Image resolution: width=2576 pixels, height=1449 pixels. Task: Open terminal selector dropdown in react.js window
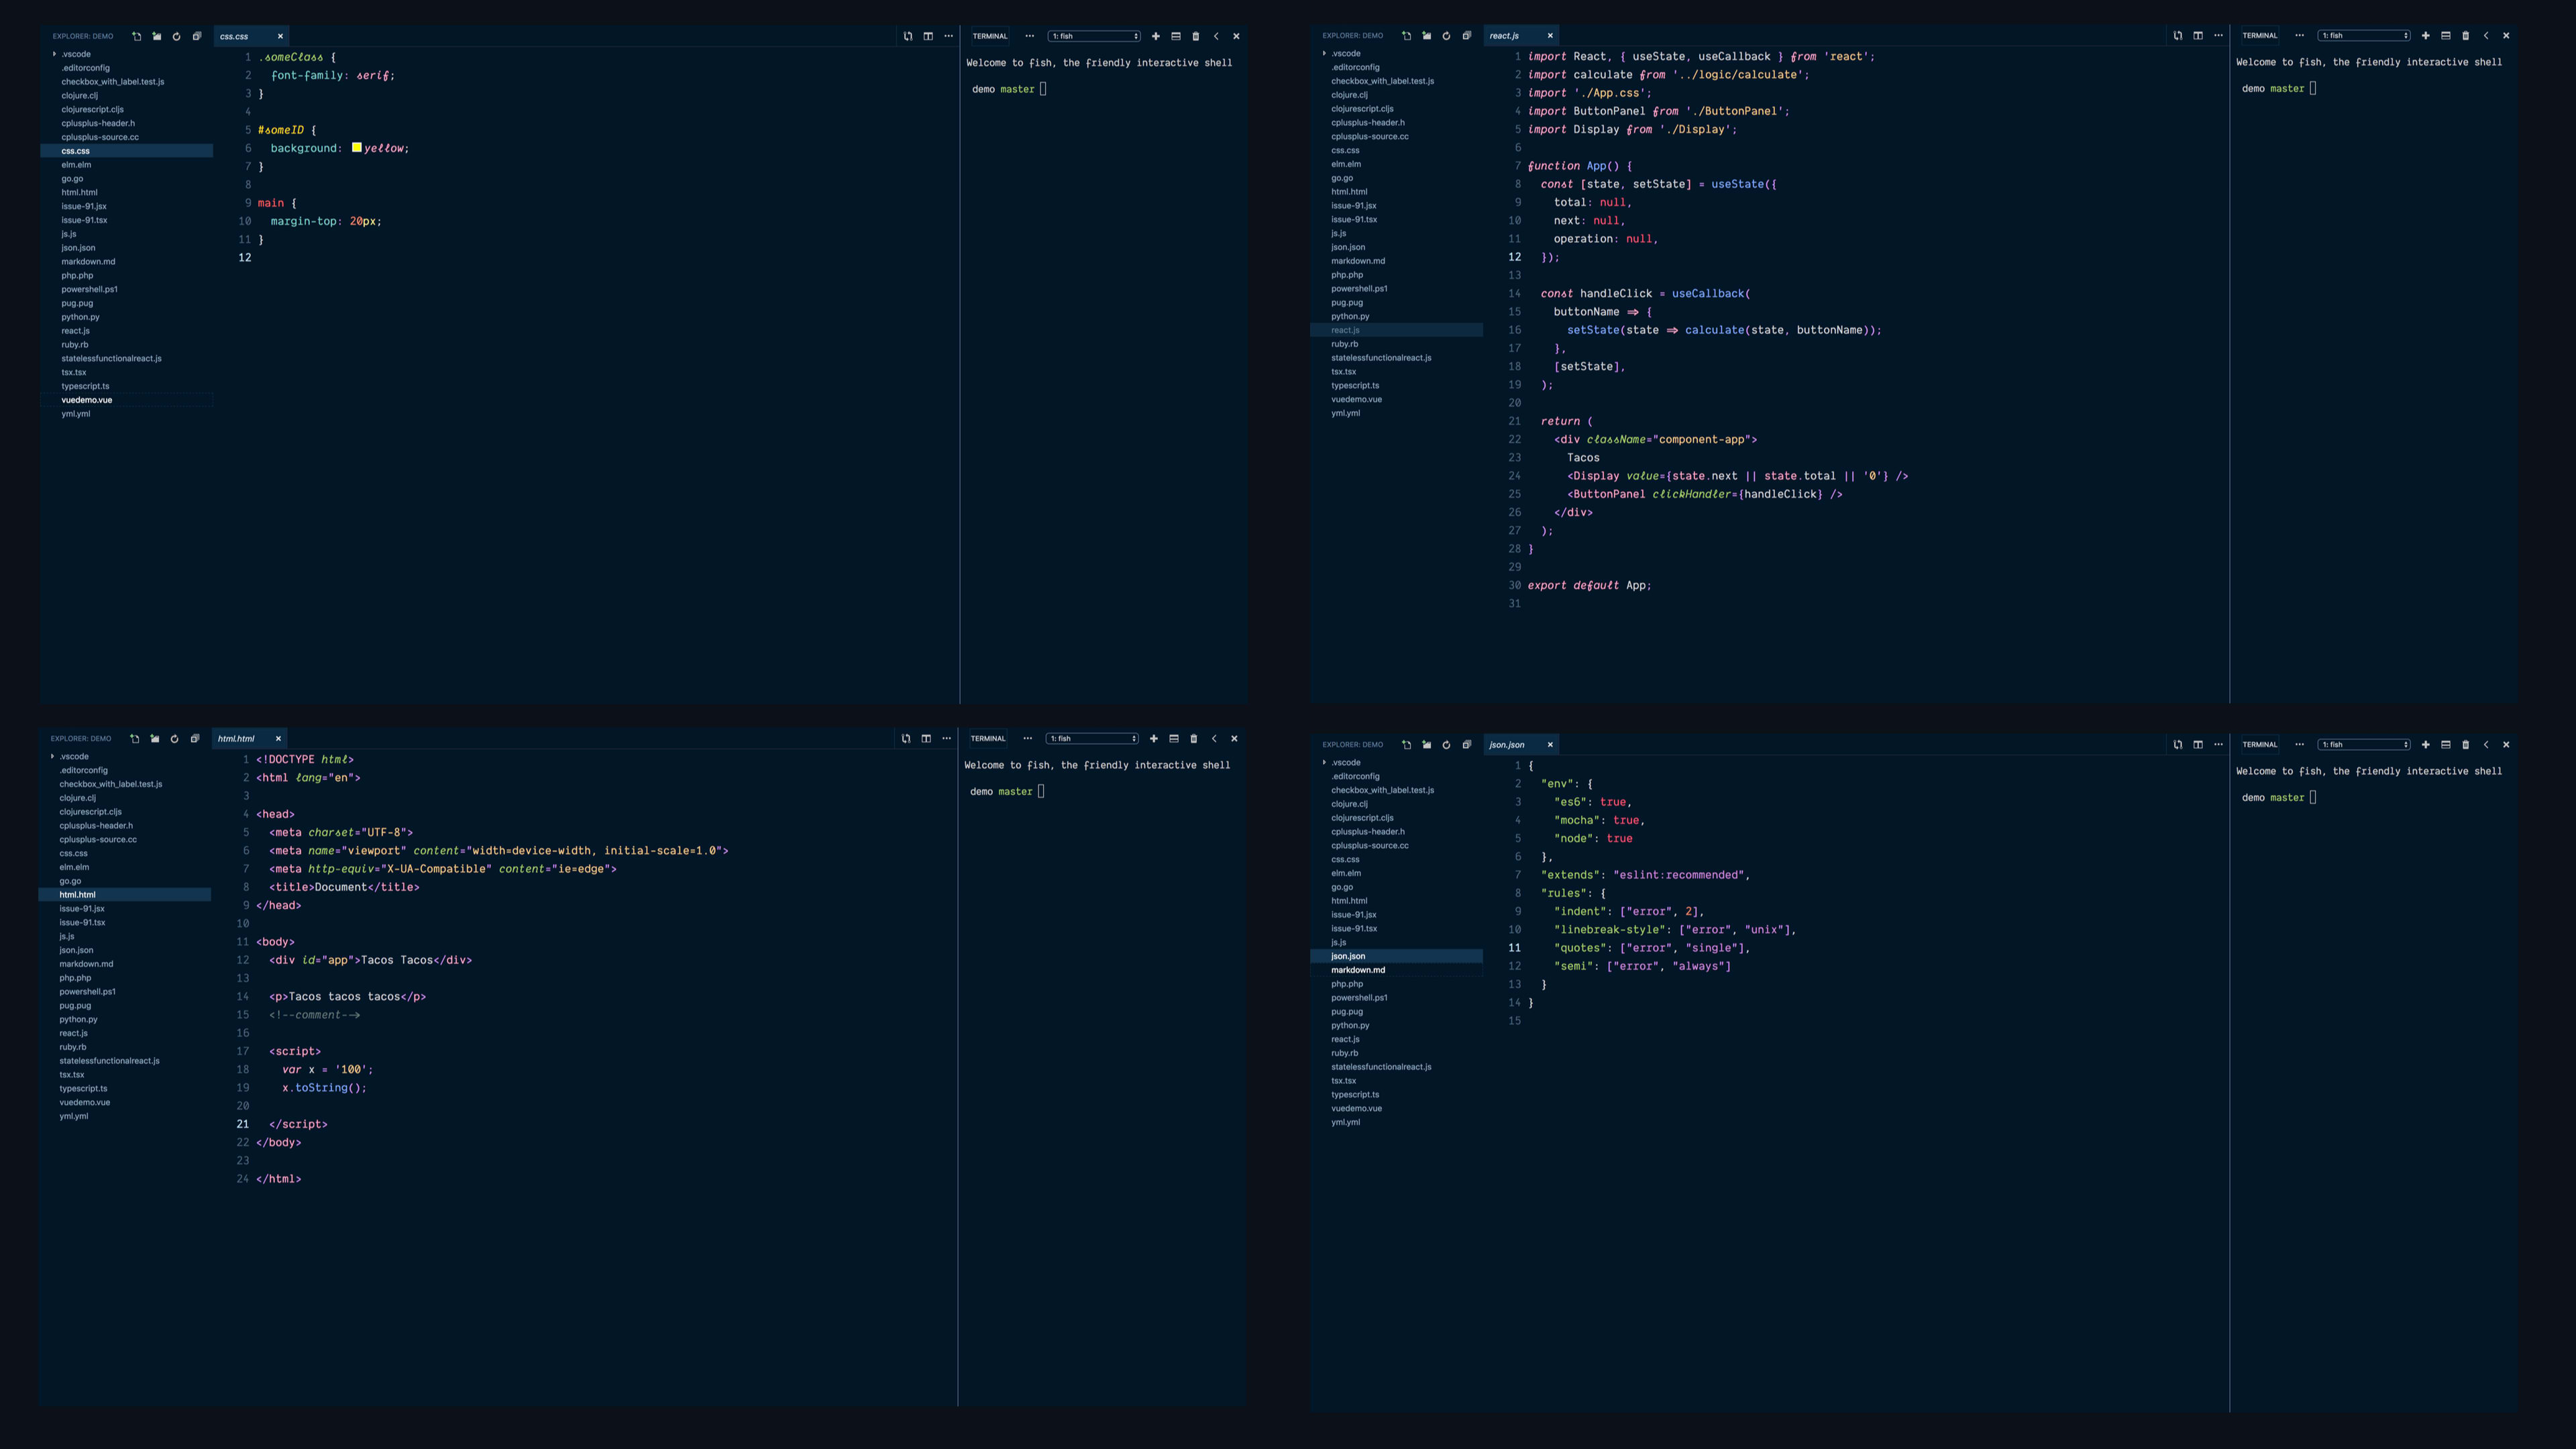(2364, 35)
